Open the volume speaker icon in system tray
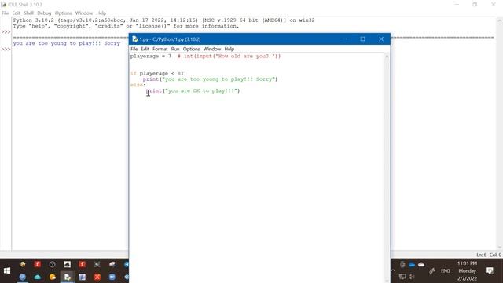The image size is (503, 283). coord(412,277)
